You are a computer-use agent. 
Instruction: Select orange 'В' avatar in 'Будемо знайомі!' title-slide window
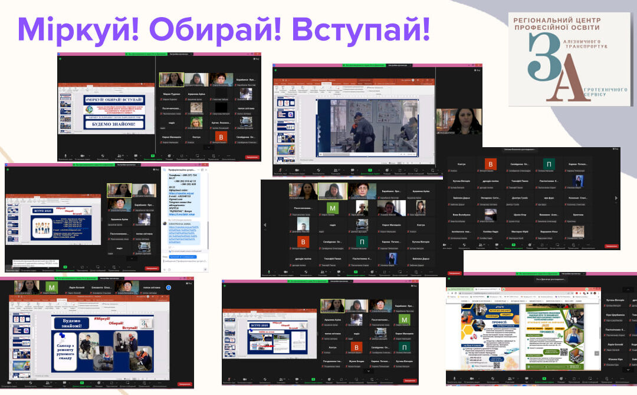click(x=221, y=137)
